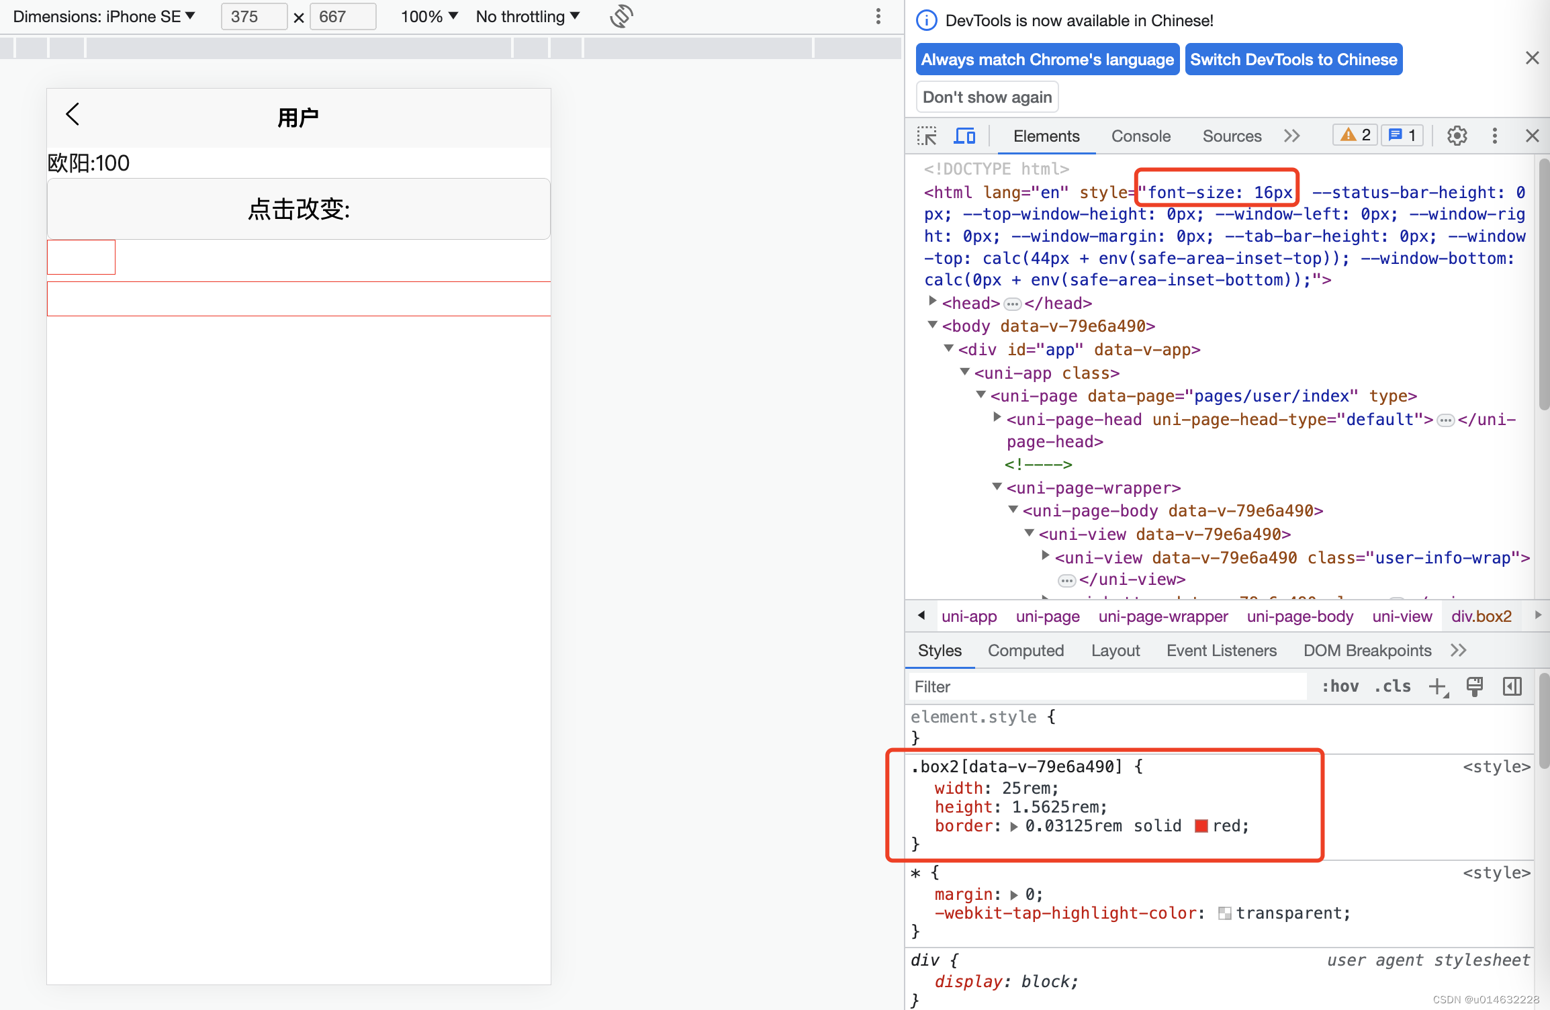
Task: Toggle .cls element classes panel
Action: tap(1392, 686)
